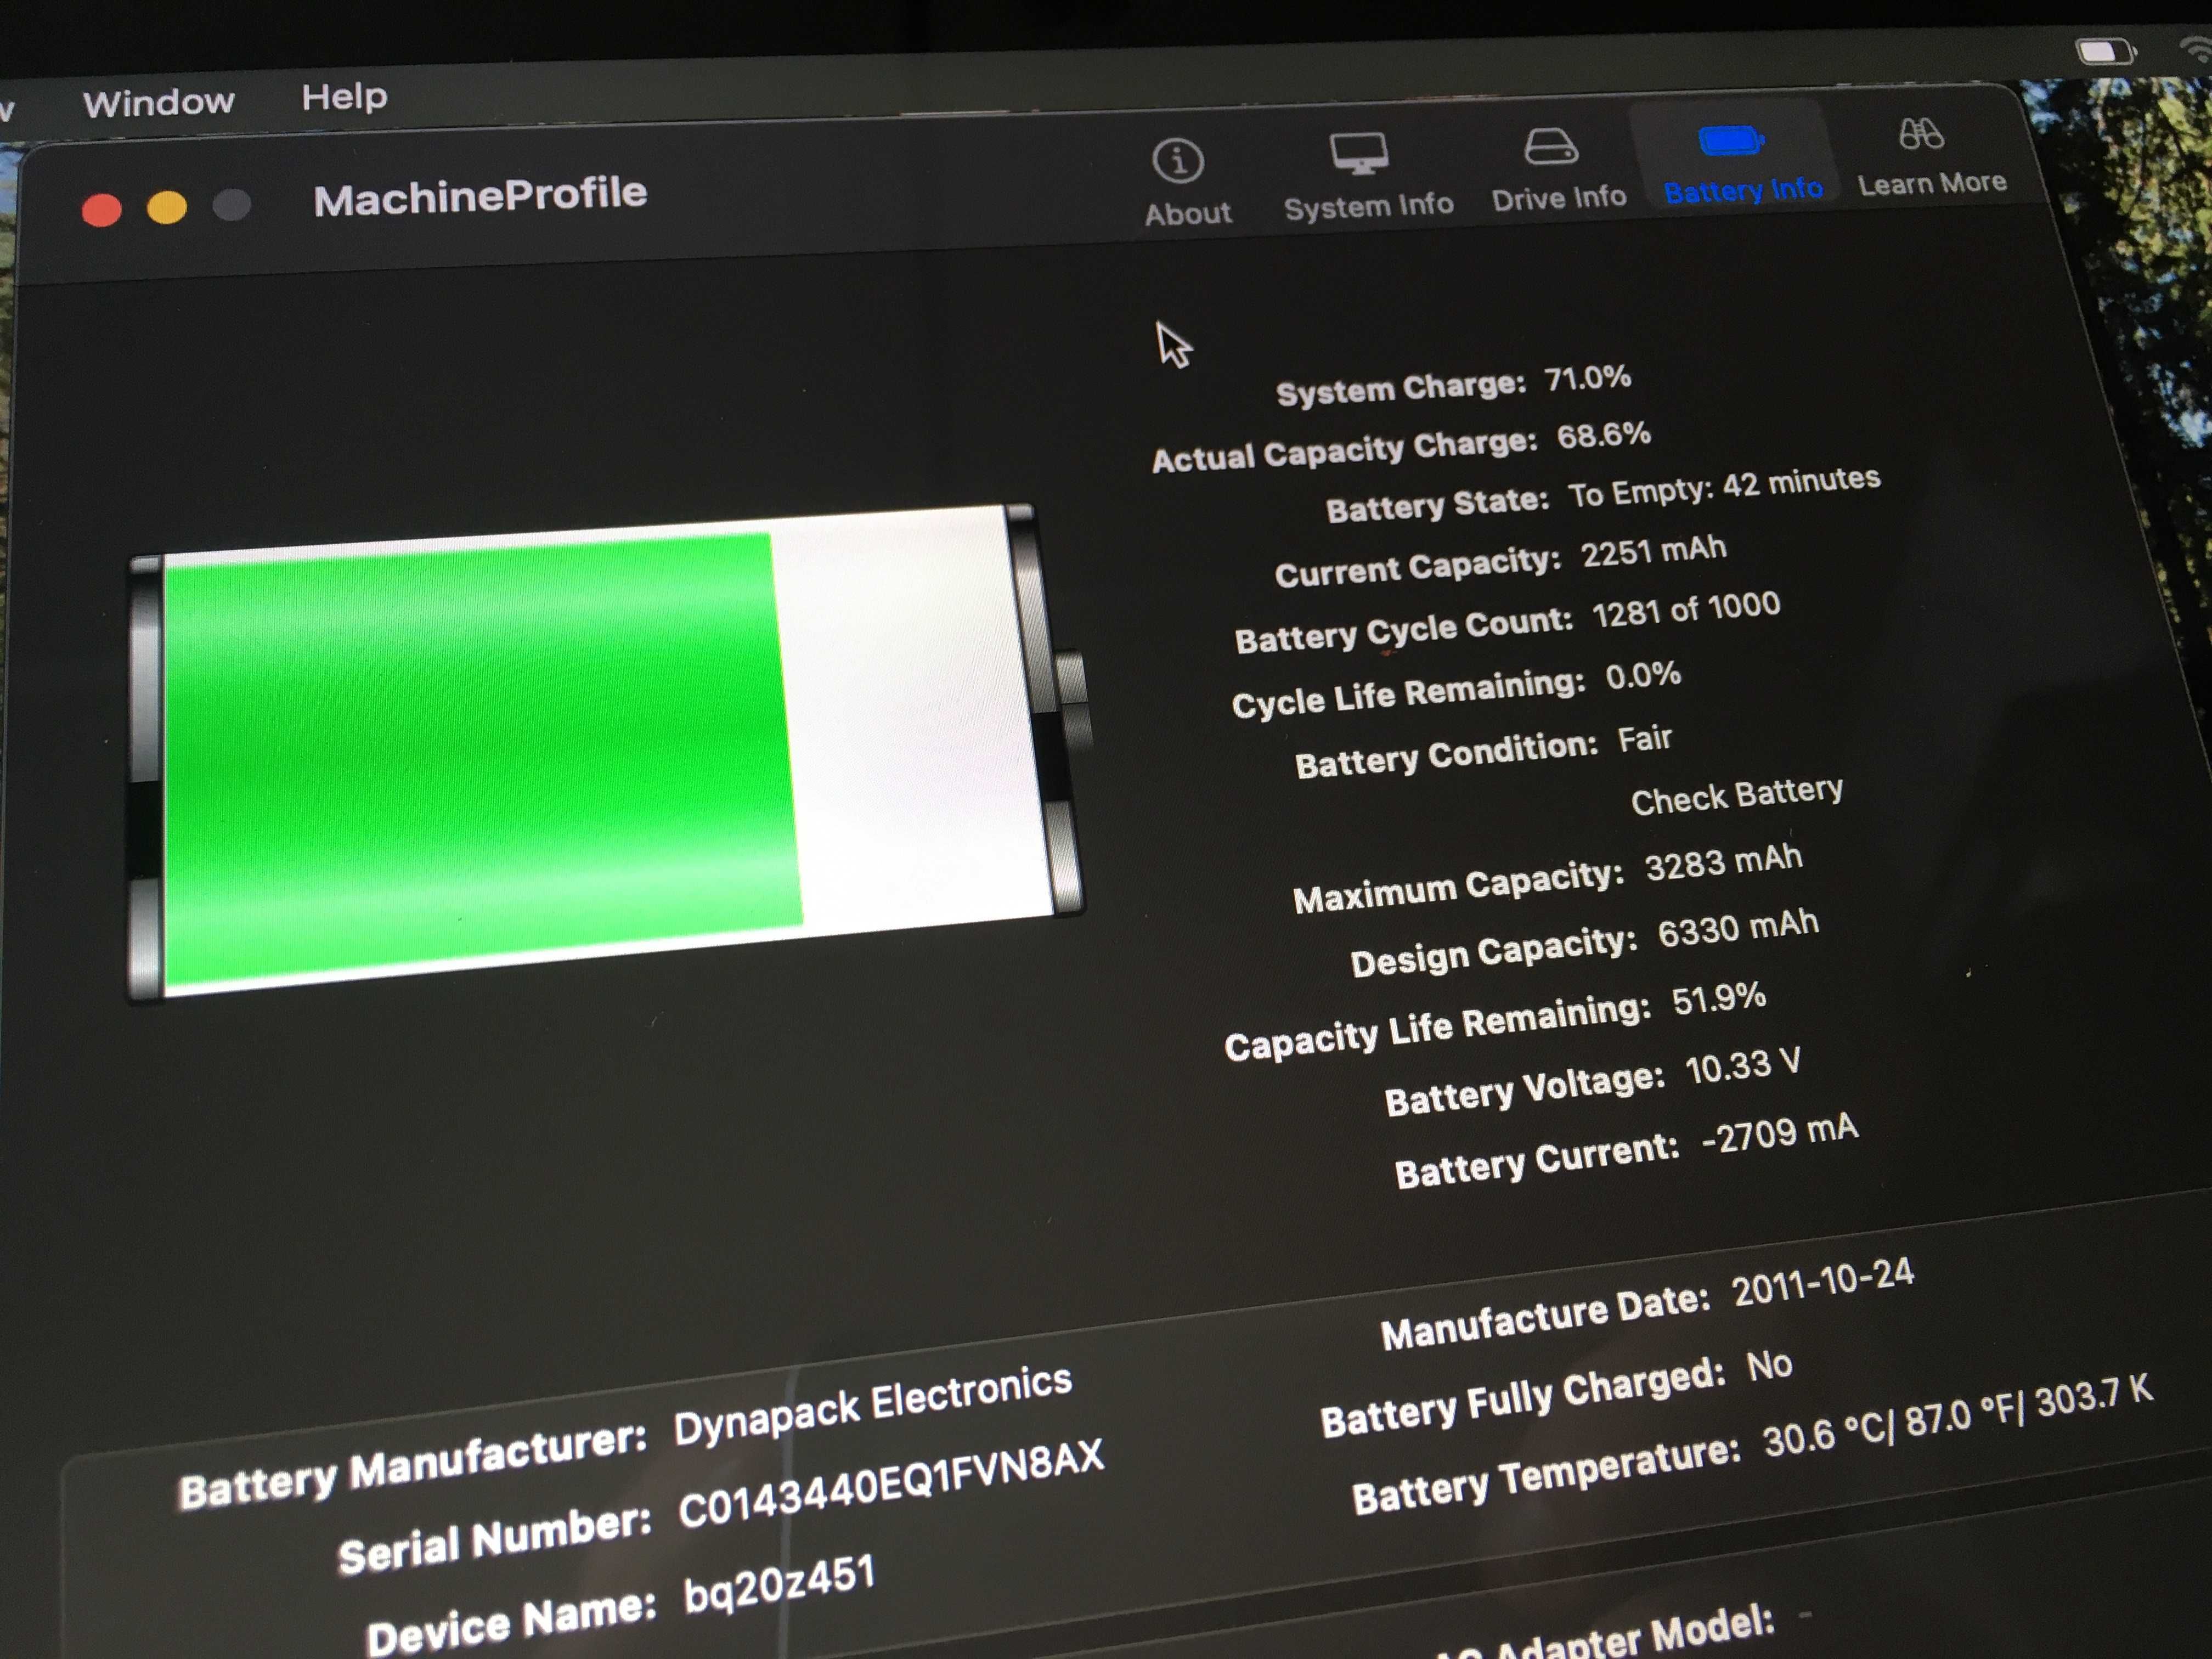2212x1659 pixels.
Task: Switch to the System Info tab label
Action: [1368, 206]
